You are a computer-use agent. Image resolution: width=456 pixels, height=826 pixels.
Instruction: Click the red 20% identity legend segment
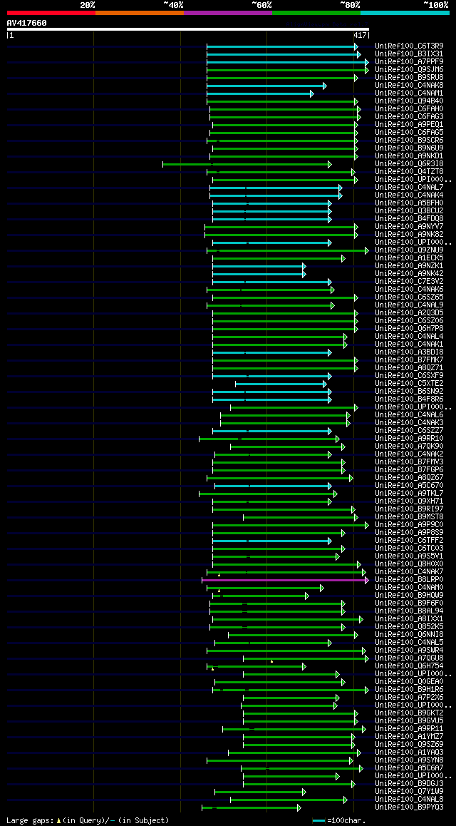(51, 12)
